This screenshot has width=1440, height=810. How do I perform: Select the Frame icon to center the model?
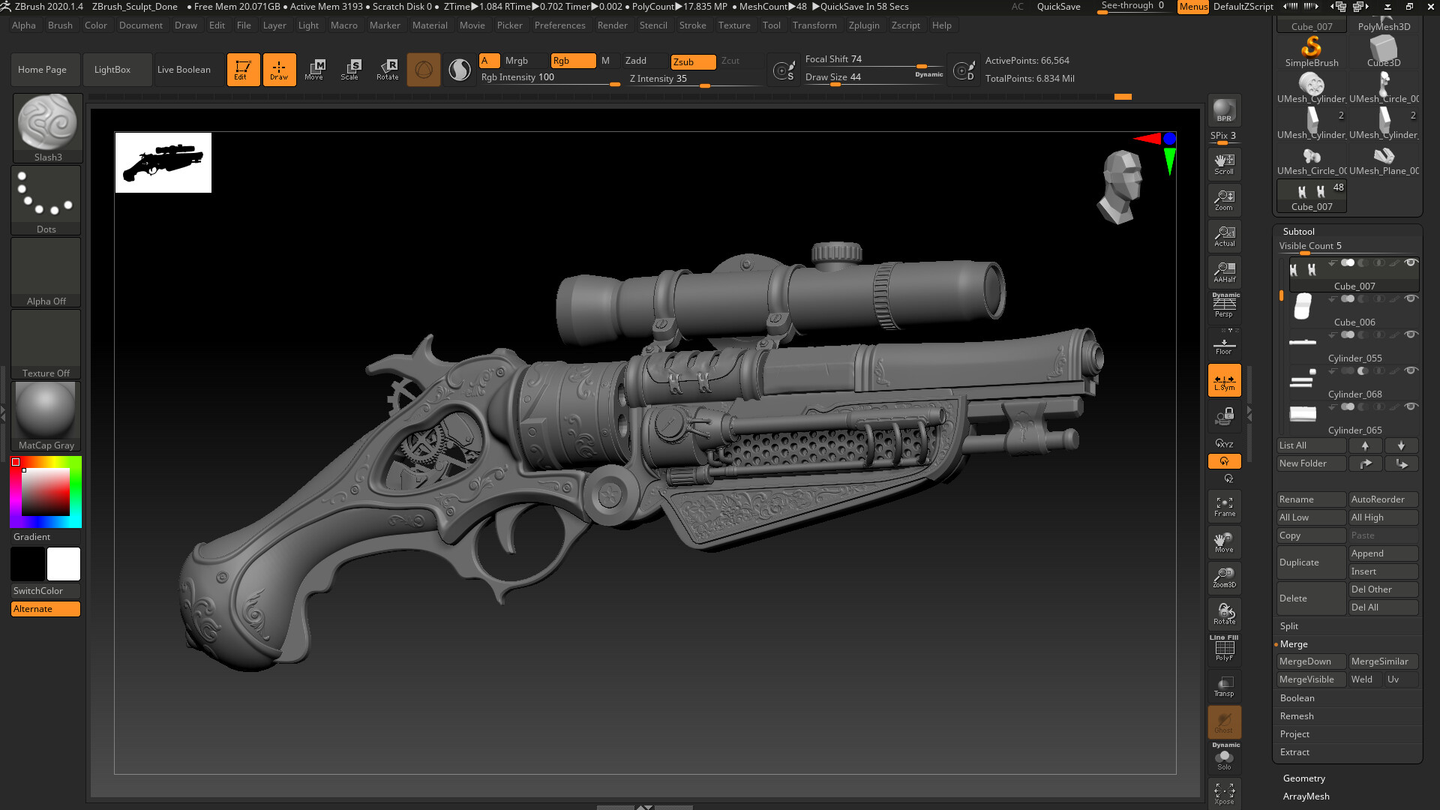[1224, 505]
